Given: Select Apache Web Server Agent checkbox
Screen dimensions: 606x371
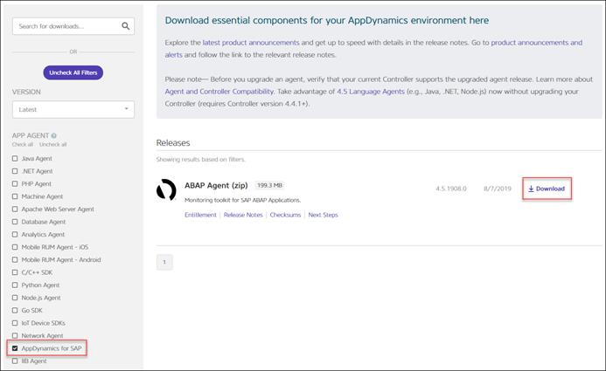Looking at the screenshot, I should point(15,209).
